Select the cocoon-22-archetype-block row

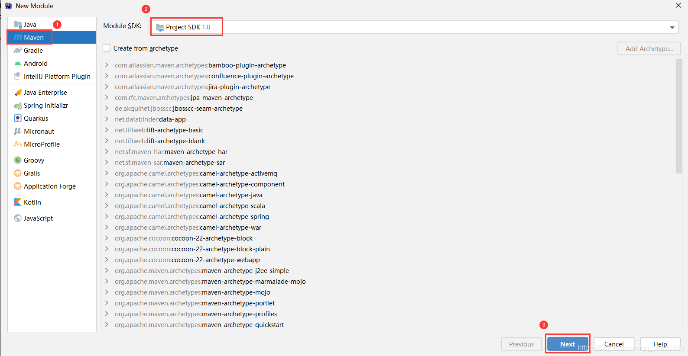pos(389,238)
